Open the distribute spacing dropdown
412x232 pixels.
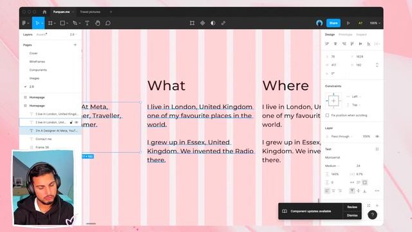[x=377, y=44]
